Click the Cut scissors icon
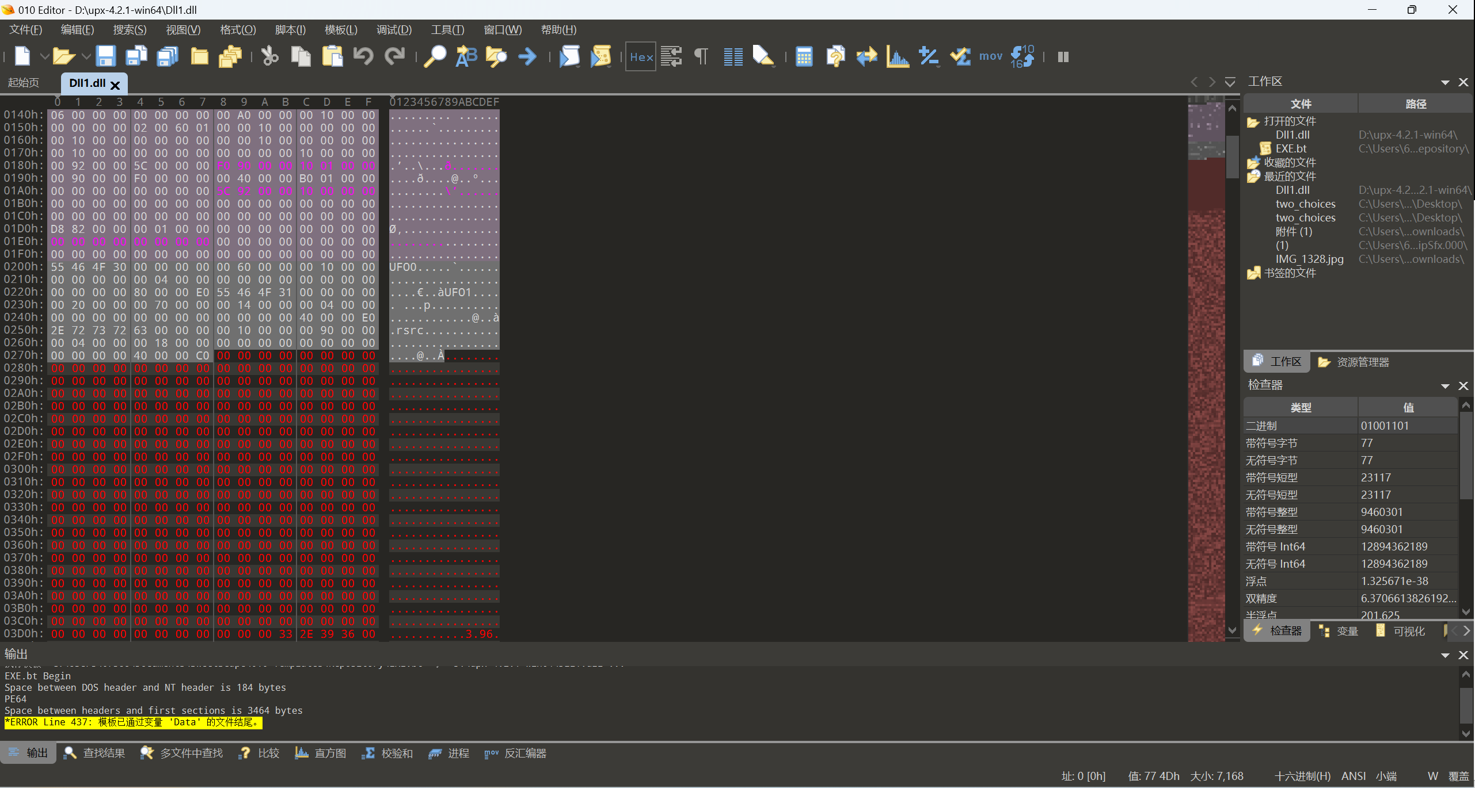This screenshot has height=788, width=1475. (x=269, y=56)
